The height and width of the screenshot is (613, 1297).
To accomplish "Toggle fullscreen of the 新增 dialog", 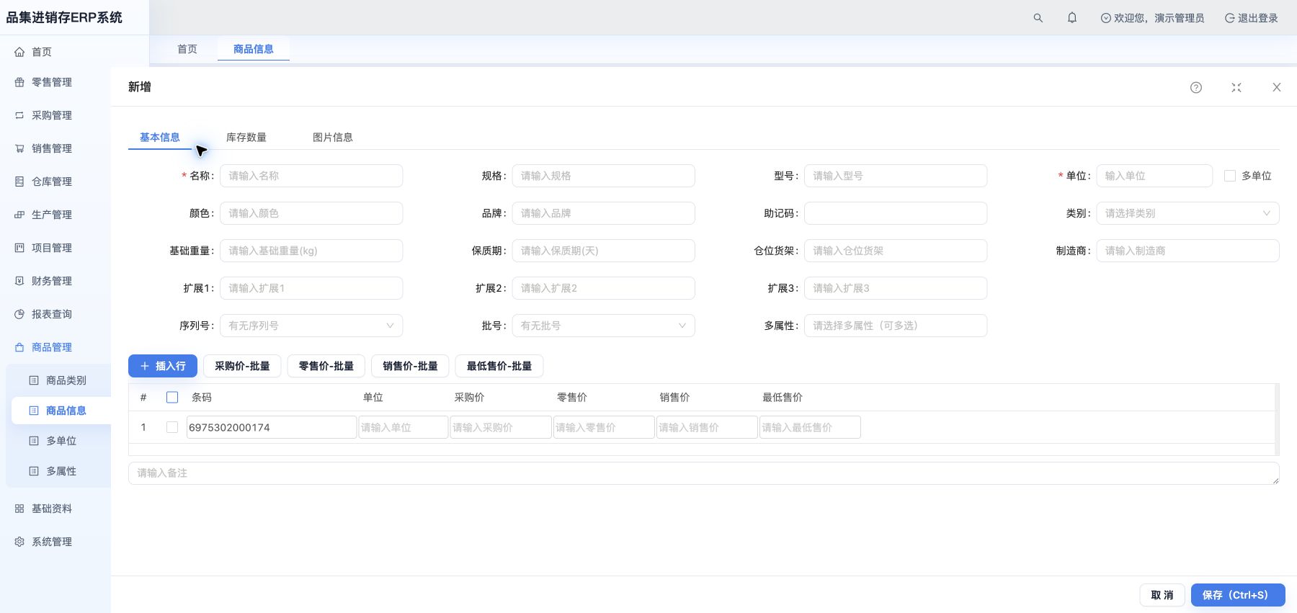I will click(1236, 87).
